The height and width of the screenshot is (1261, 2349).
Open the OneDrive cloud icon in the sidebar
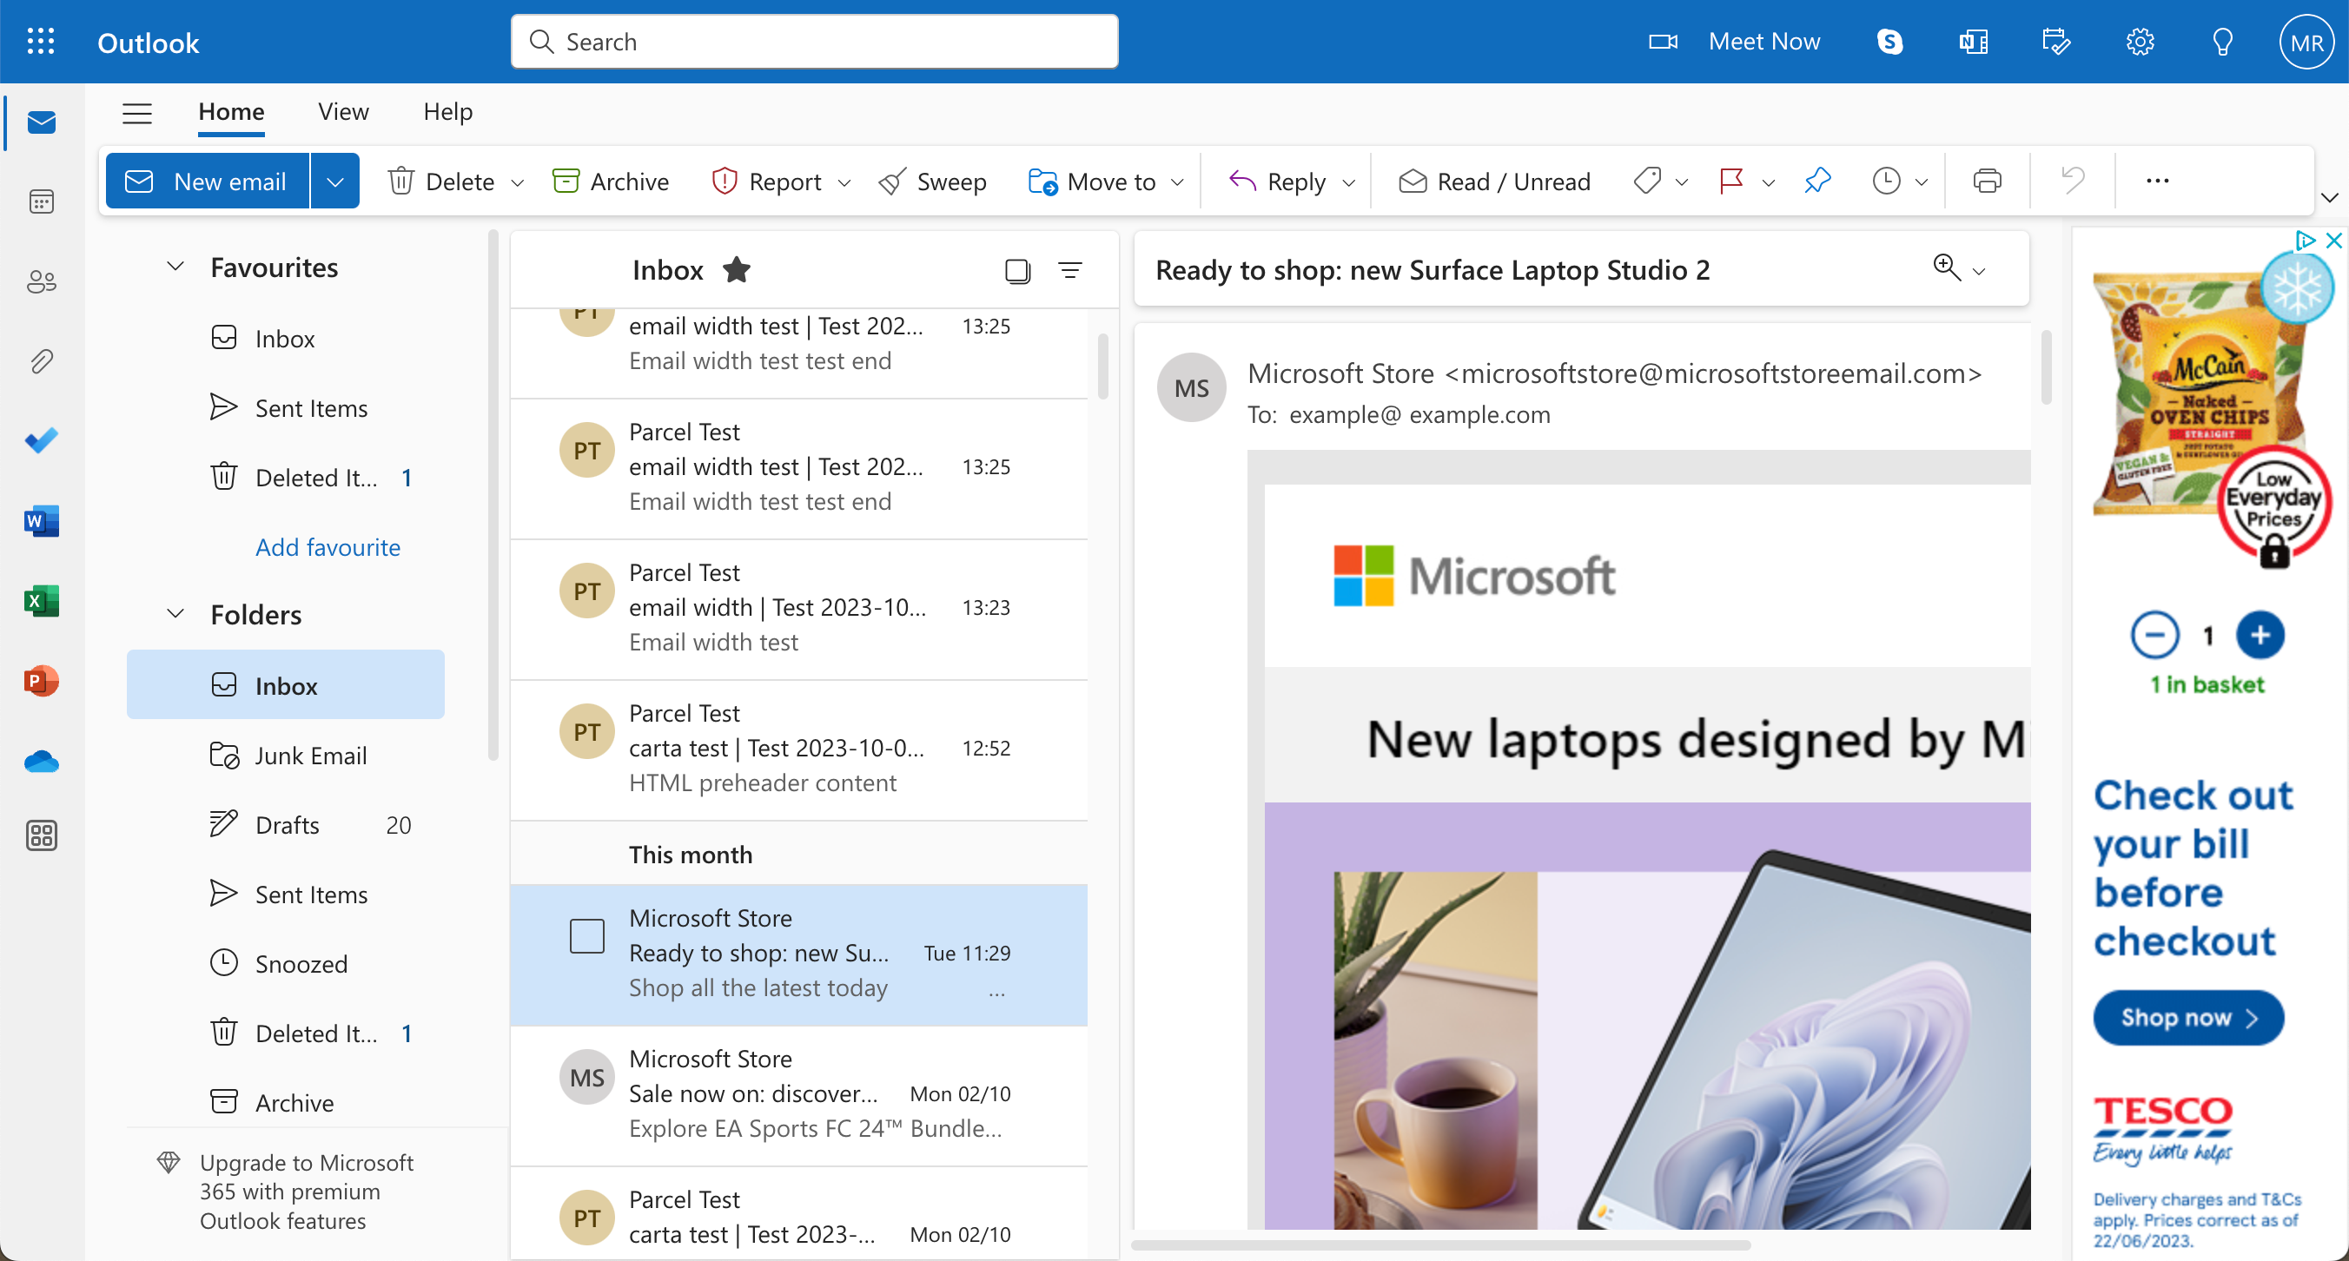point(41,761)
